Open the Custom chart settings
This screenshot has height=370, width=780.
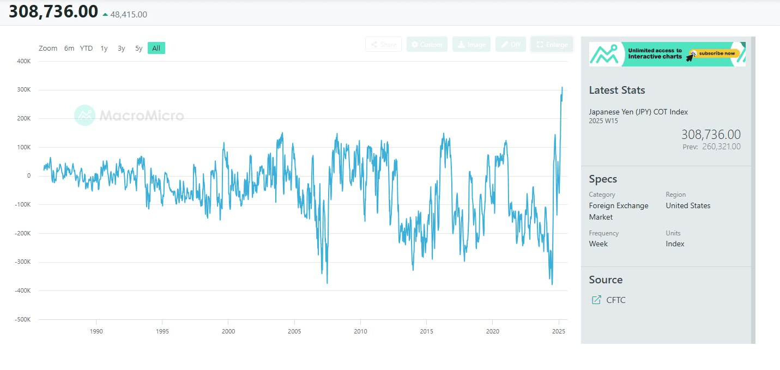click(x=427, y=45)
